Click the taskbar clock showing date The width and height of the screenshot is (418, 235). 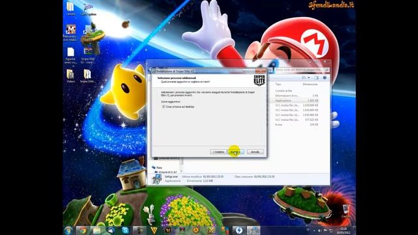[x=344, y=230]
